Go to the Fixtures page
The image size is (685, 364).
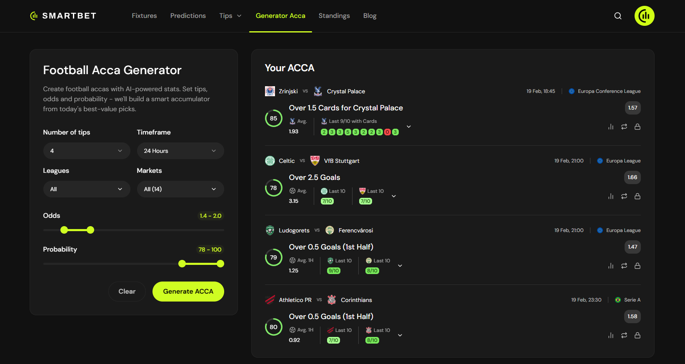click(x=144, y=16)
